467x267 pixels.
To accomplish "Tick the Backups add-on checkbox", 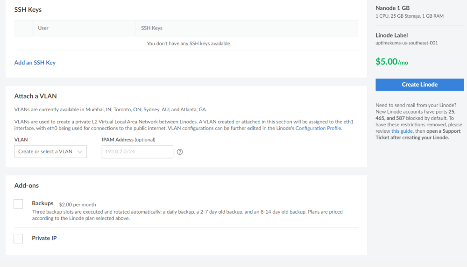I will point(18,204).
